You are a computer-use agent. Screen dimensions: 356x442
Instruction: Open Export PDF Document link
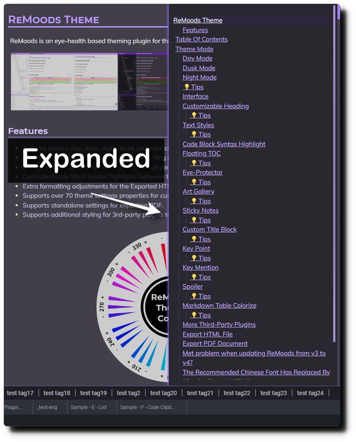point(215,344)
